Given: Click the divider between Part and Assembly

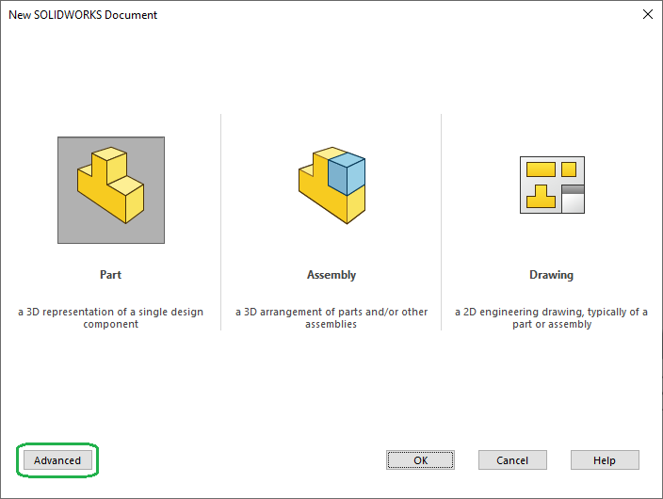Looking at the screenshot, I should click(x=220, y=222).
